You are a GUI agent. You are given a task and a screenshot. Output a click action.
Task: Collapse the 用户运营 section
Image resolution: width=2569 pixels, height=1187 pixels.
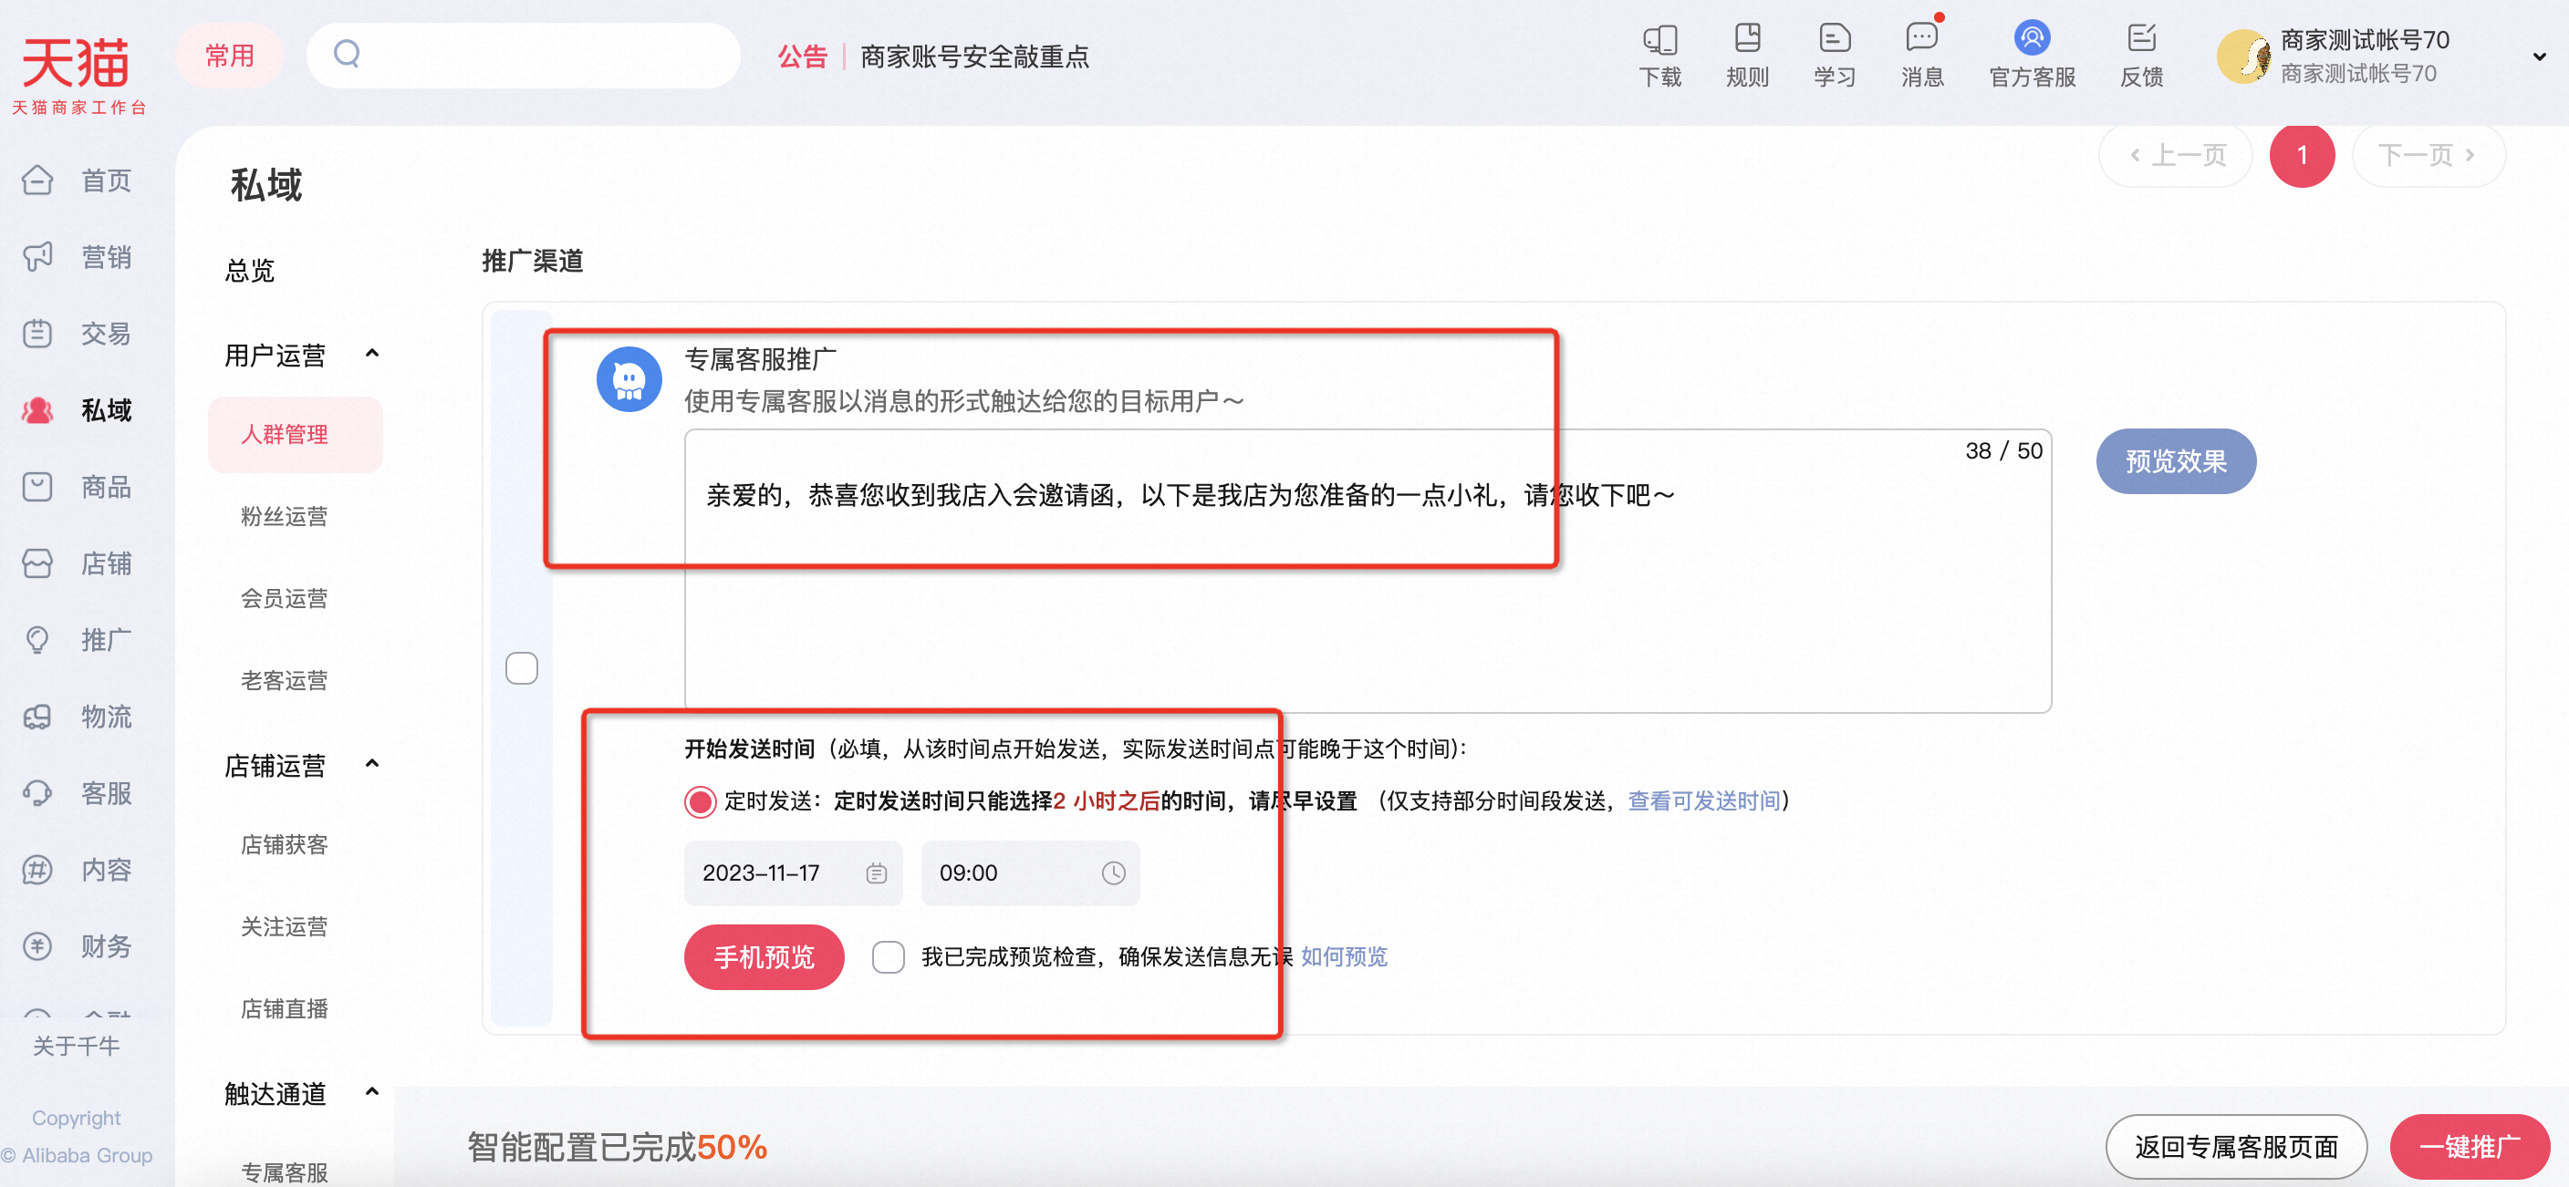pos(372,354)
